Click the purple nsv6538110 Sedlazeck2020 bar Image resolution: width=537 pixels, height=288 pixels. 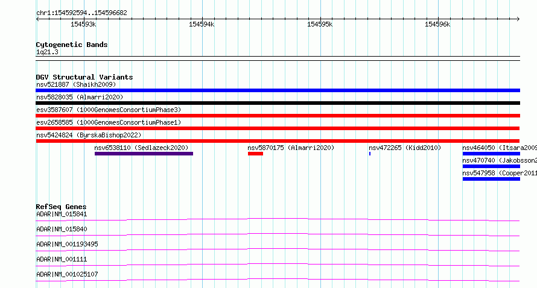(144, 154)
